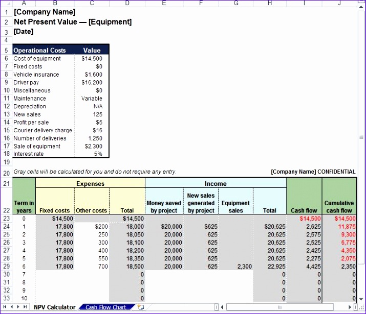The width and height of the screenshot is (366, 314).
Task: Select row 23 header
Action: coord(6,219)
